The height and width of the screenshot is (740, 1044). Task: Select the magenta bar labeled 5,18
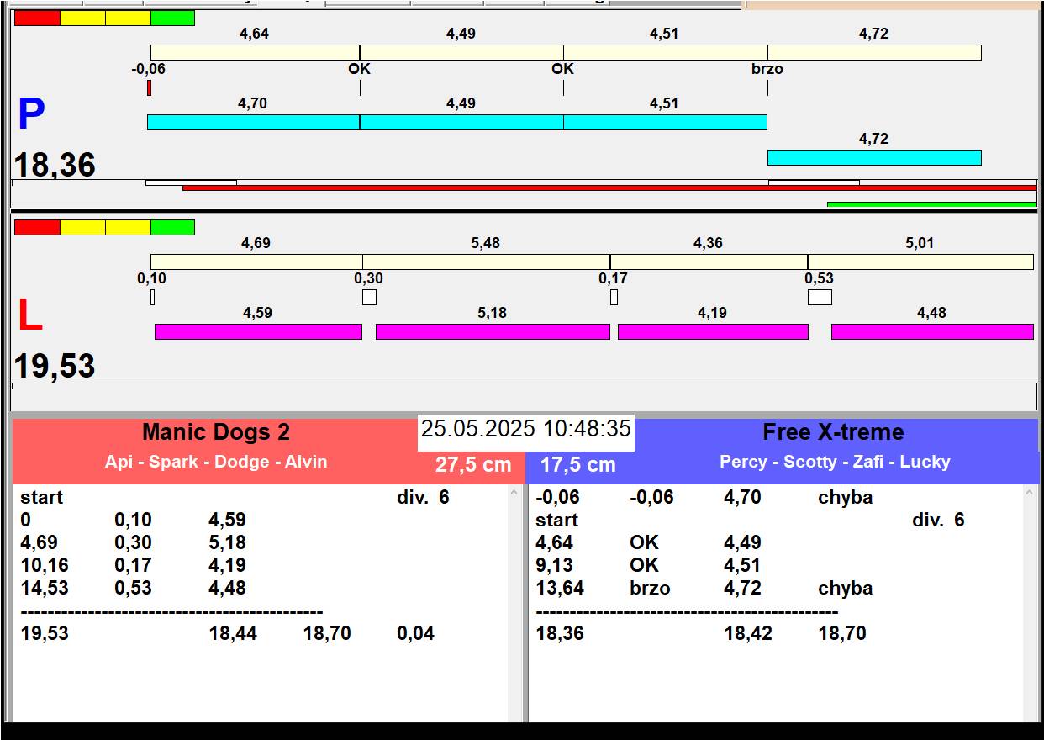pyautogui.click(x=493, y=331)
